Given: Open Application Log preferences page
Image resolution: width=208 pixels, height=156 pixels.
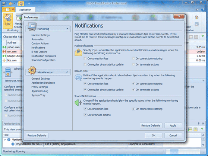Looking at the screenshot, I should pos(40,91).
